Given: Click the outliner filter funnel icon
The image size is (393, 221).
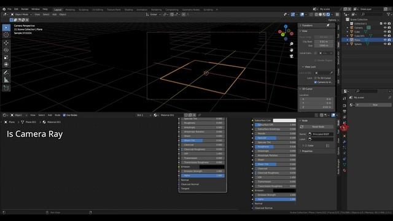Looking at the screenshot, I should coord(389,15).
